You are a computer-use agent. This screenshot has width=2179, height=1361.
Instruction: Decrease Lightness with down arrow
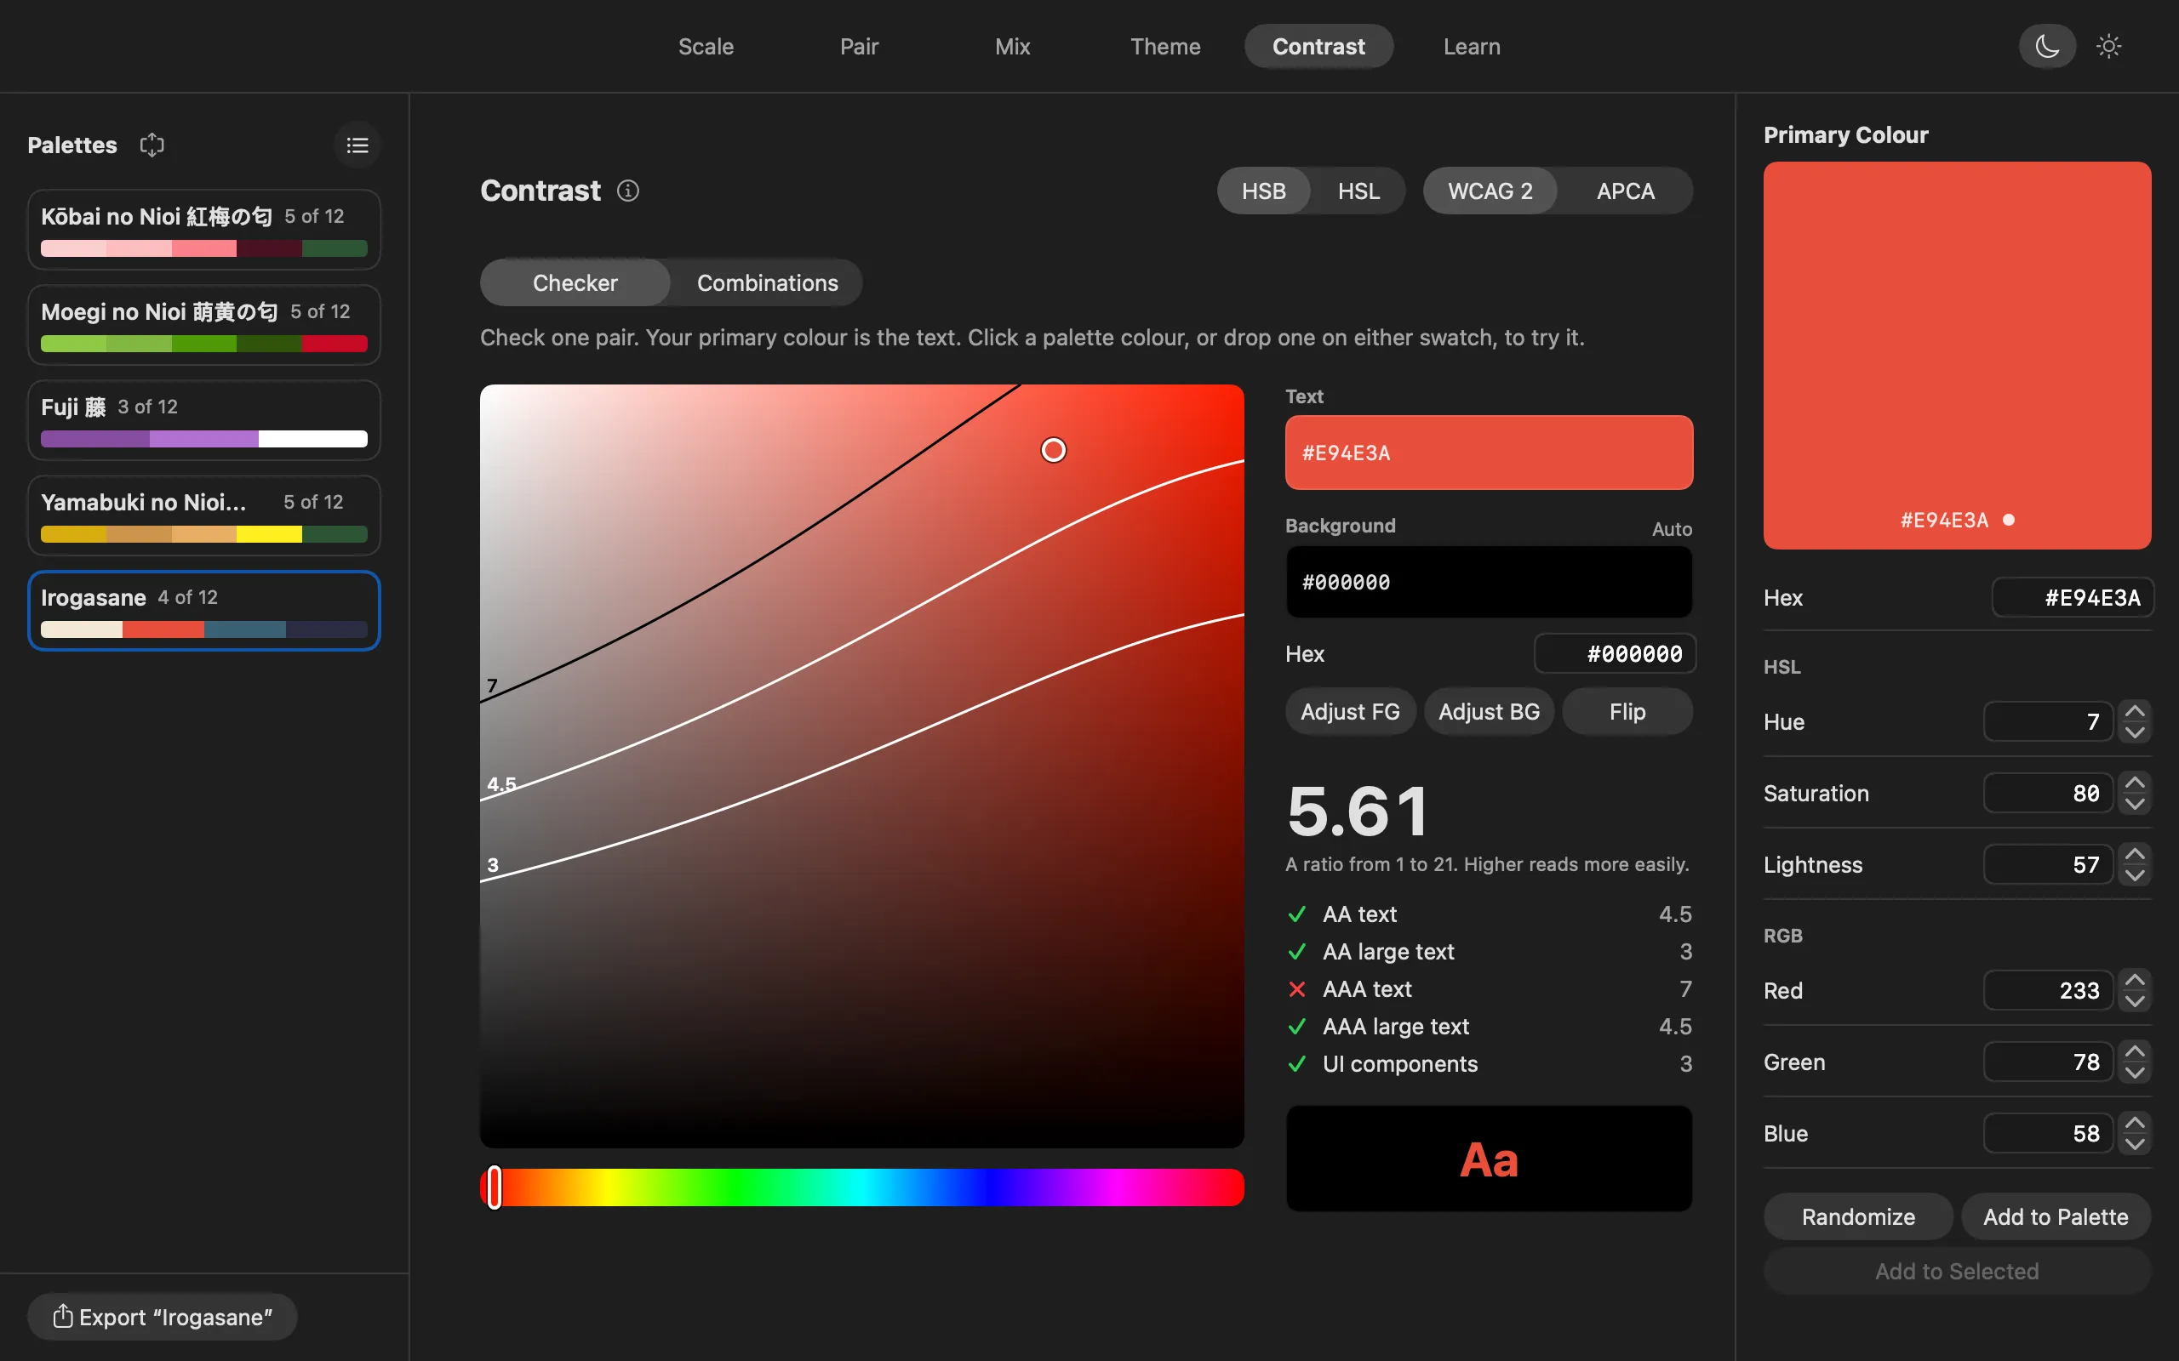coord(2134,875)
